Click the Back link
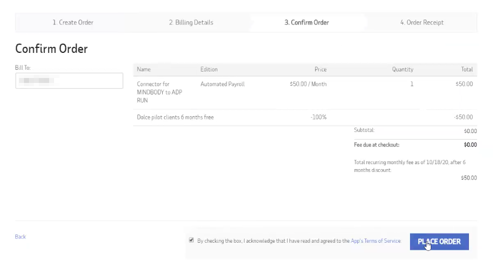This screenshot has height=270, width=493. coord(20,237)
